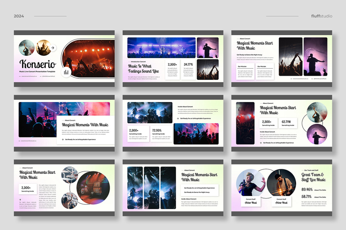Image resolution: width=346 pixels, height=230 pixels.
Task: Click the small web icon before www.konseriolivemusic.co
Action: [20, 76]
